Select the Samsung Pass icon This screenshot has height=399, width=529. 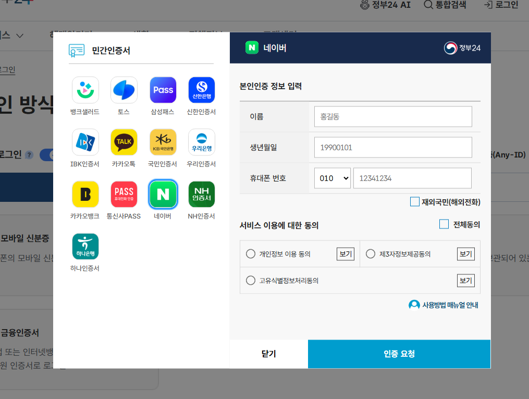pos(163,90)
